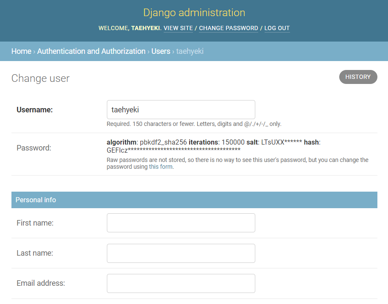Click the HISTORY button
Viewport: 388px width, 304px height.
pyautogui.click(x=358, y=77)
